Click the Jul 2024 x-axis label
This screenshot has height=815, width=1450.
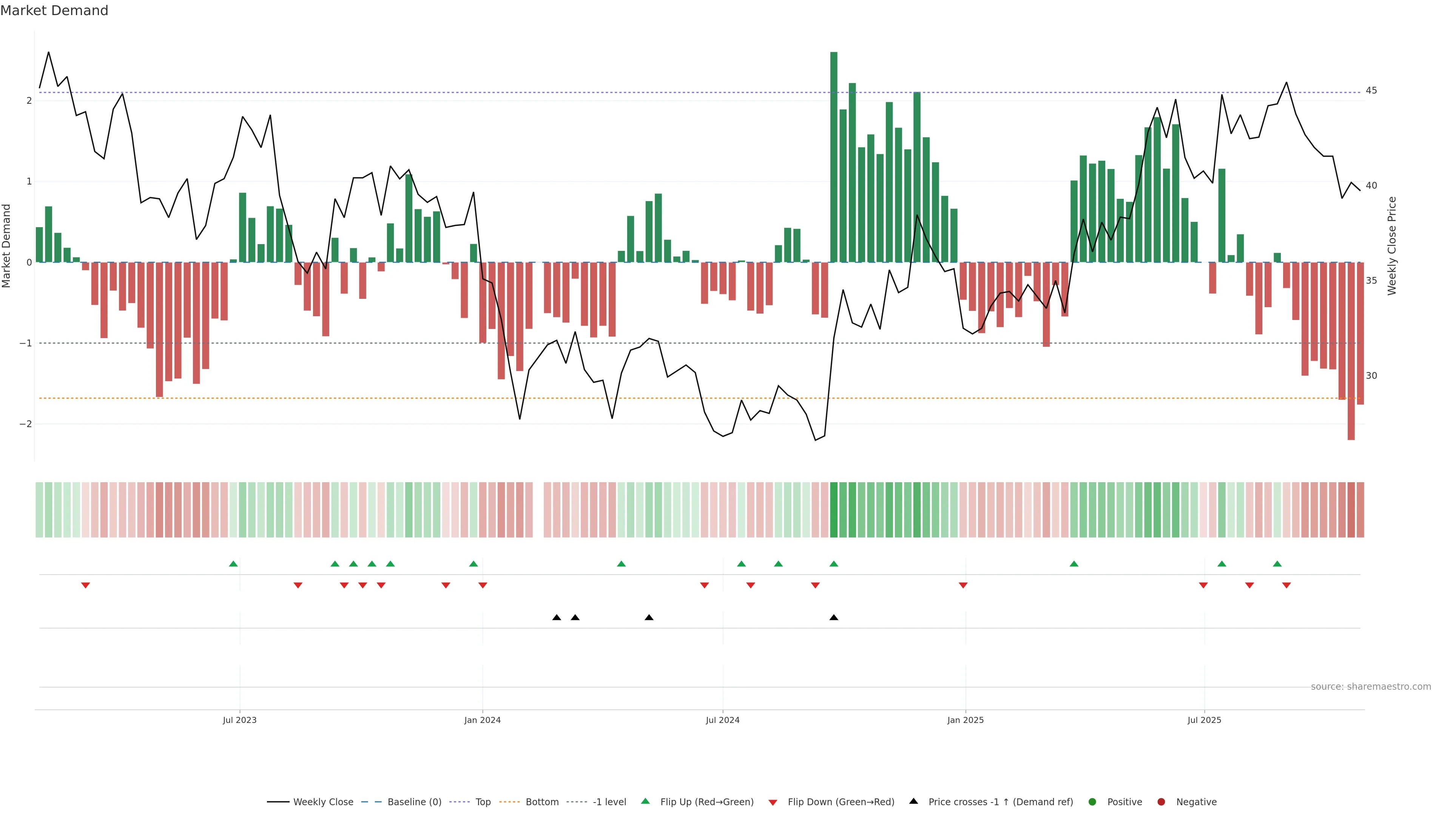tap(723, 720)
